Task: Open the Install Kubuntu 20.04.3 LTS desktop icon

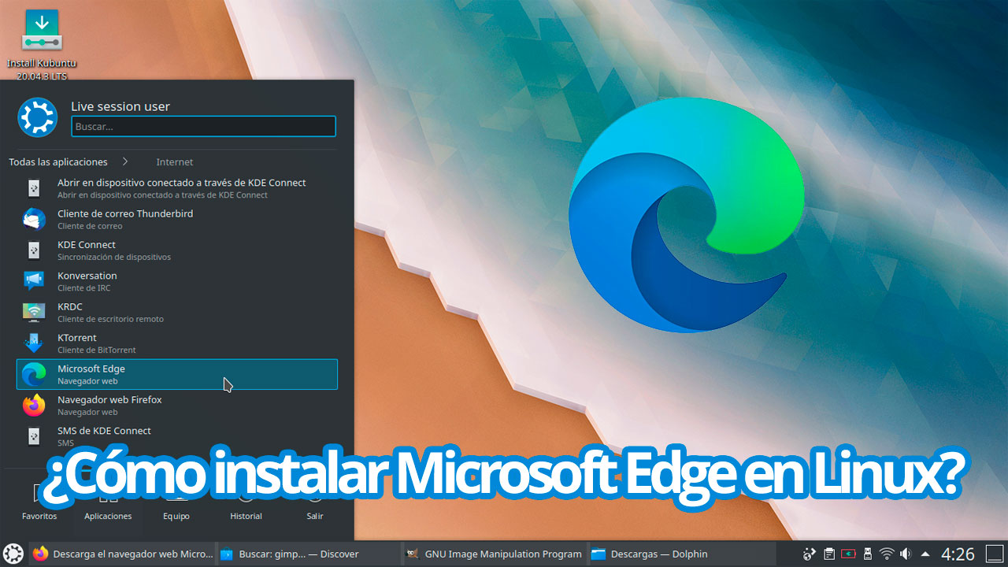Action: [x=43, y=43]
